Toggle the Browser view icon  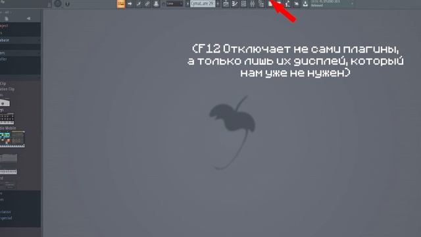(x=261, y=4)
